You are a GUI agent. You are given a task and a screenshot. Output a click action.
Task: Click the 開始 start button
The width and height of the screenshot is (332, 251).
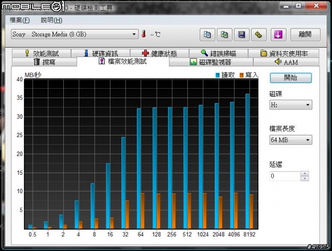click(x=290, y=78)
